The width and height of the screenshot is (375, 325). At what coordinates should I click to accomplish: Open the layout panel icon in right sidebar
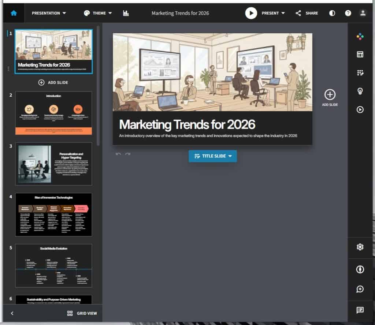(360, 55)
